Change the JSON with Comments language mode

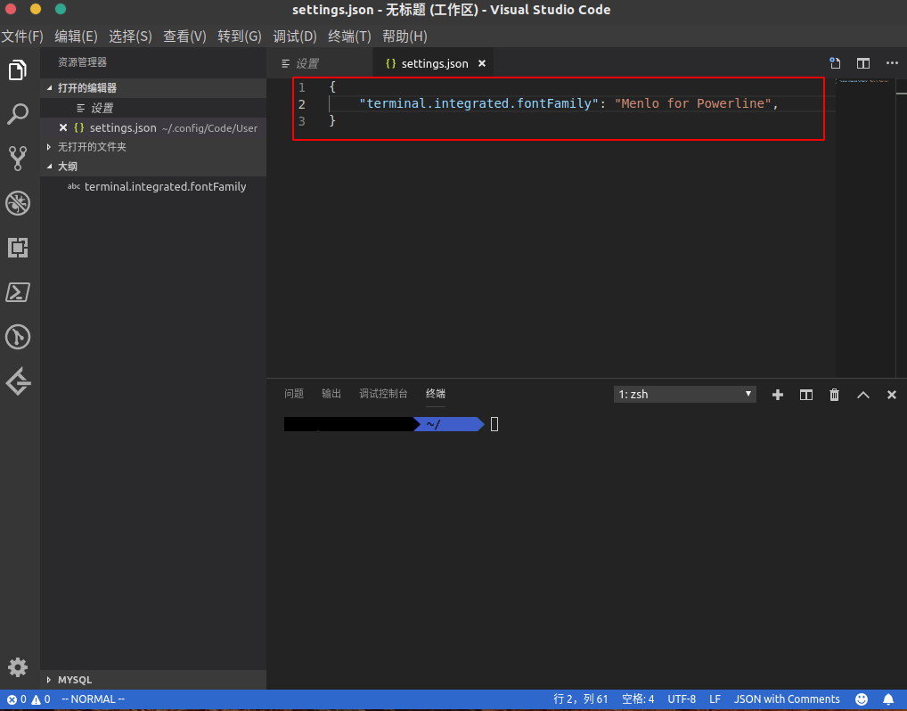[x=787, y=699]
